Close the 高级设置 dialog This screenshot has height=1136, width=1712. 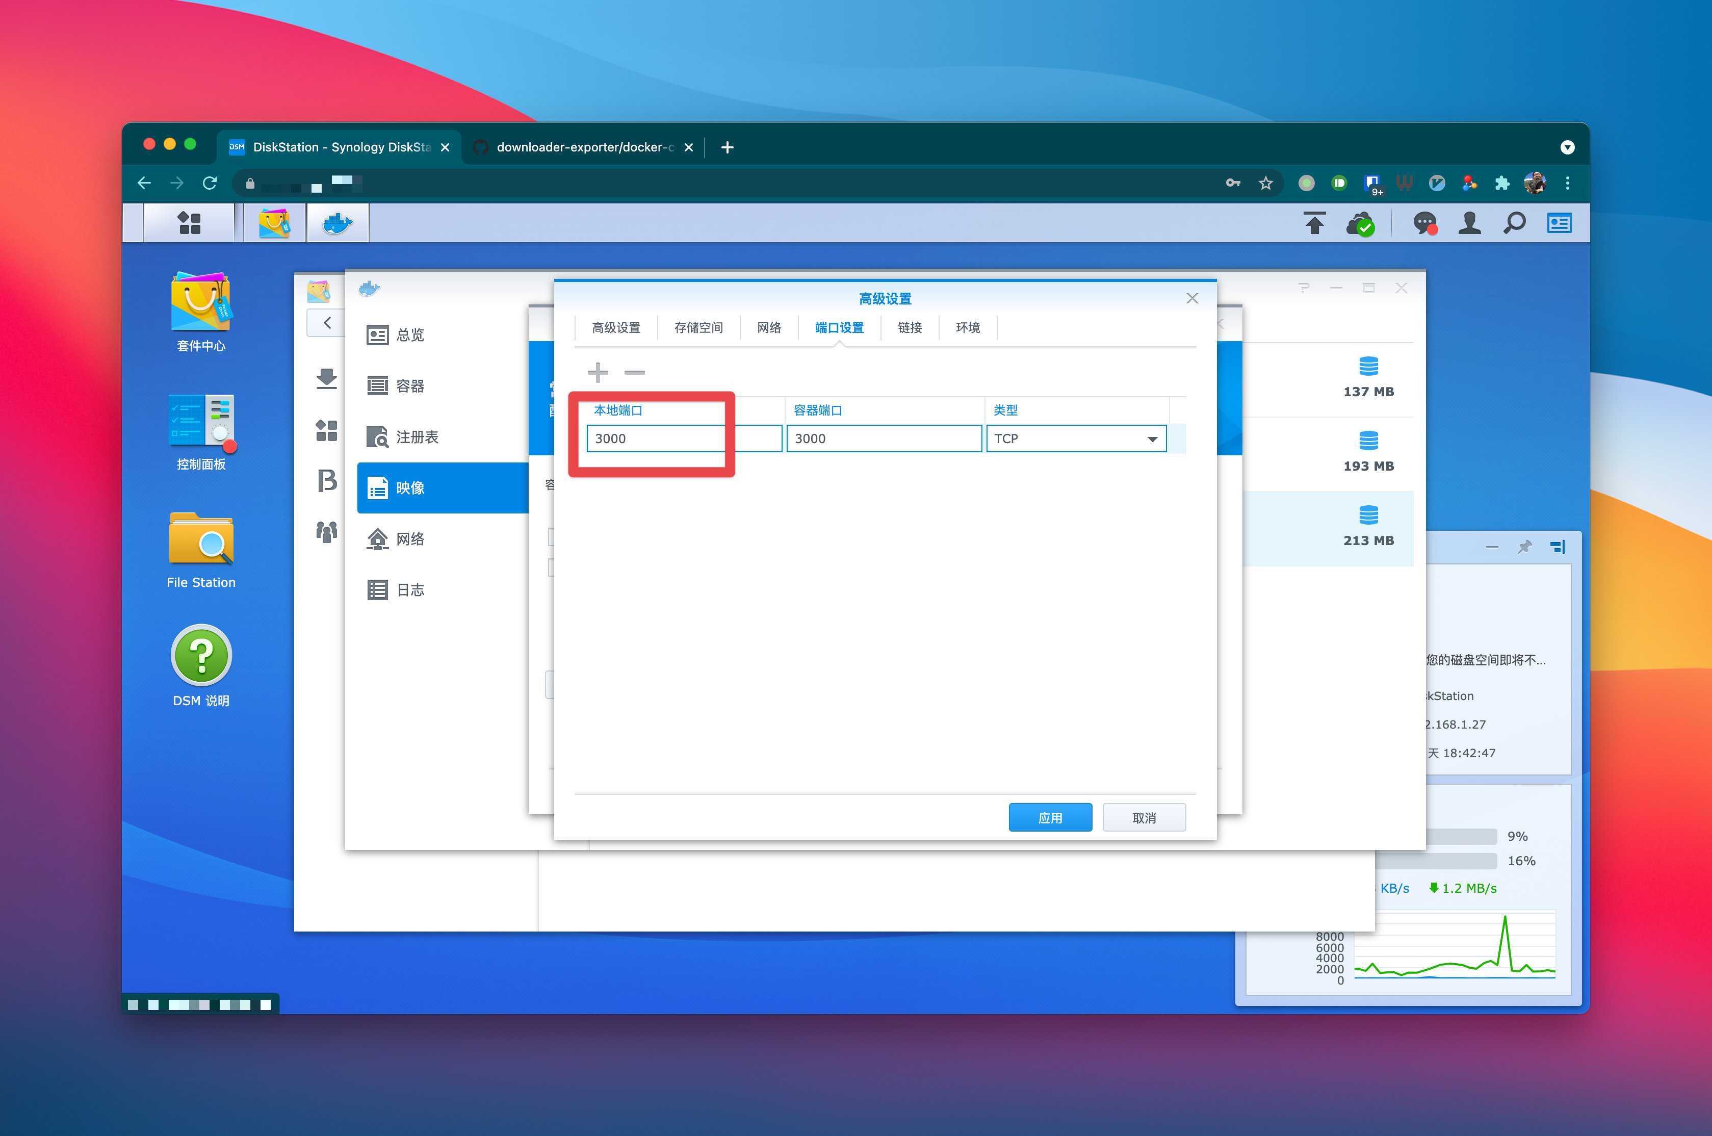tap(1192, 298)
